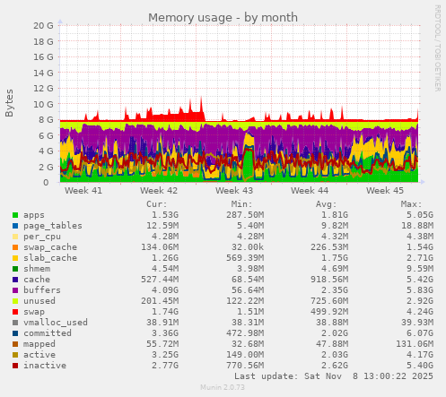The height and width of the screenshot is (397, 446).
Task: Click the lime unused legend swatch
Action: [15, 301]
